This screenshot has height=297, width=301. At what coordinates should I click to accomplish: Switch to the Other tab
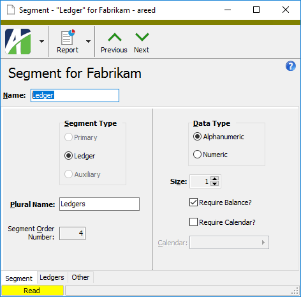point(80,277)
